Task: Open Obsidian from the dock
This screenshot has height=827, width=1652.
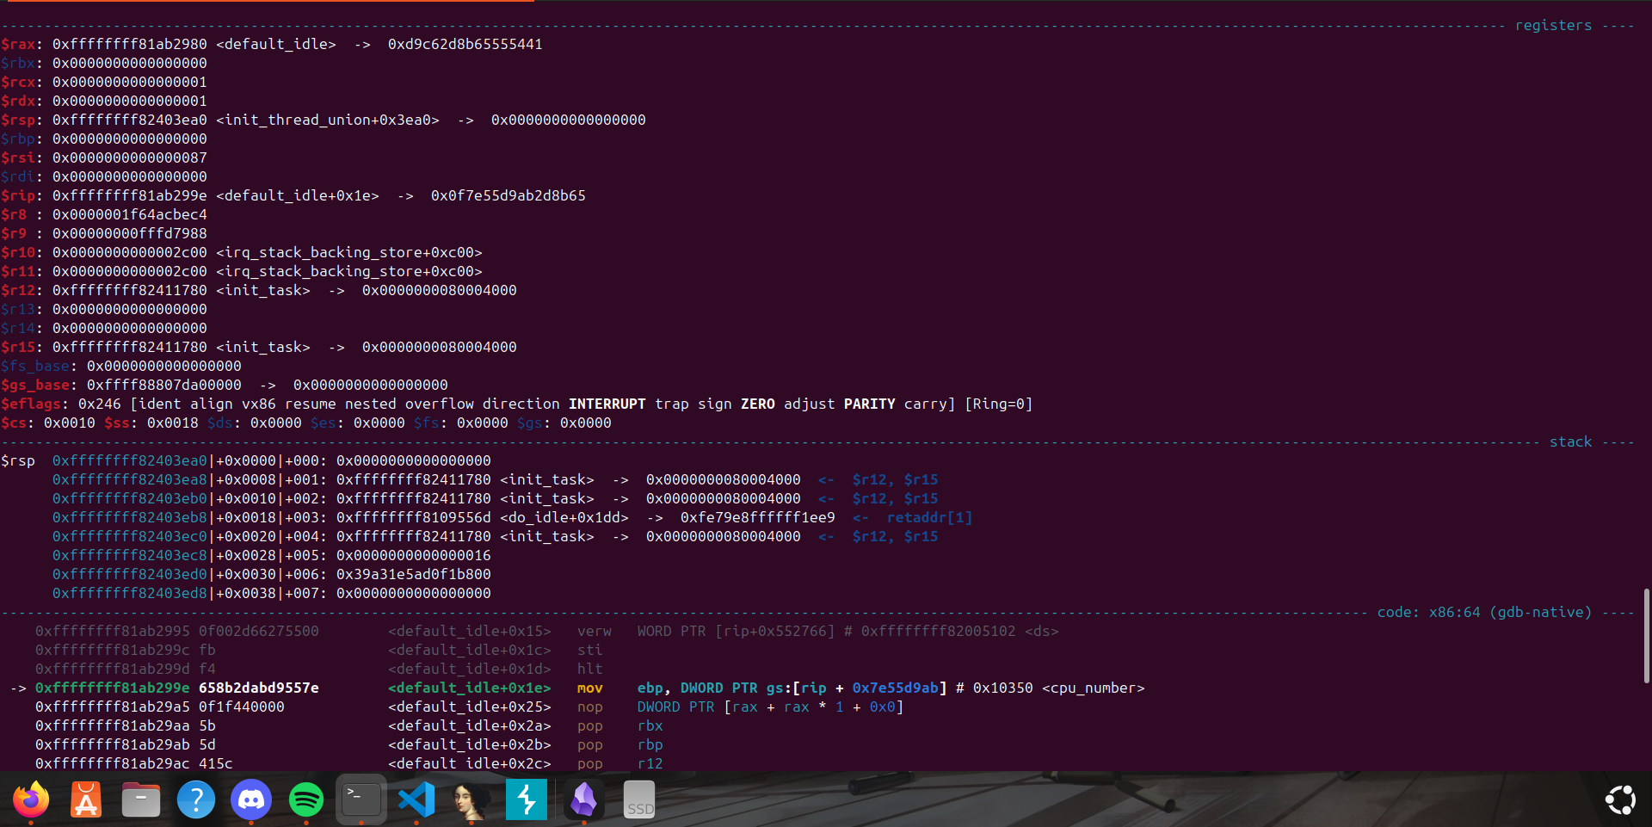Action: 584,800
